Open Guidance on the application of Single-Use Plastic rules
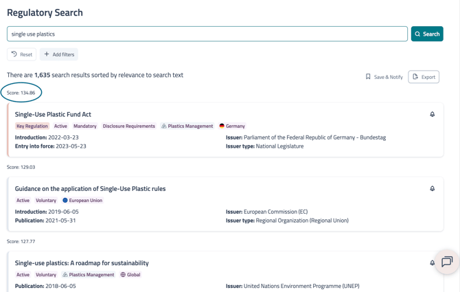Image resolution: width=460 pixels, height=292 pixels. [x=90, y=189]
